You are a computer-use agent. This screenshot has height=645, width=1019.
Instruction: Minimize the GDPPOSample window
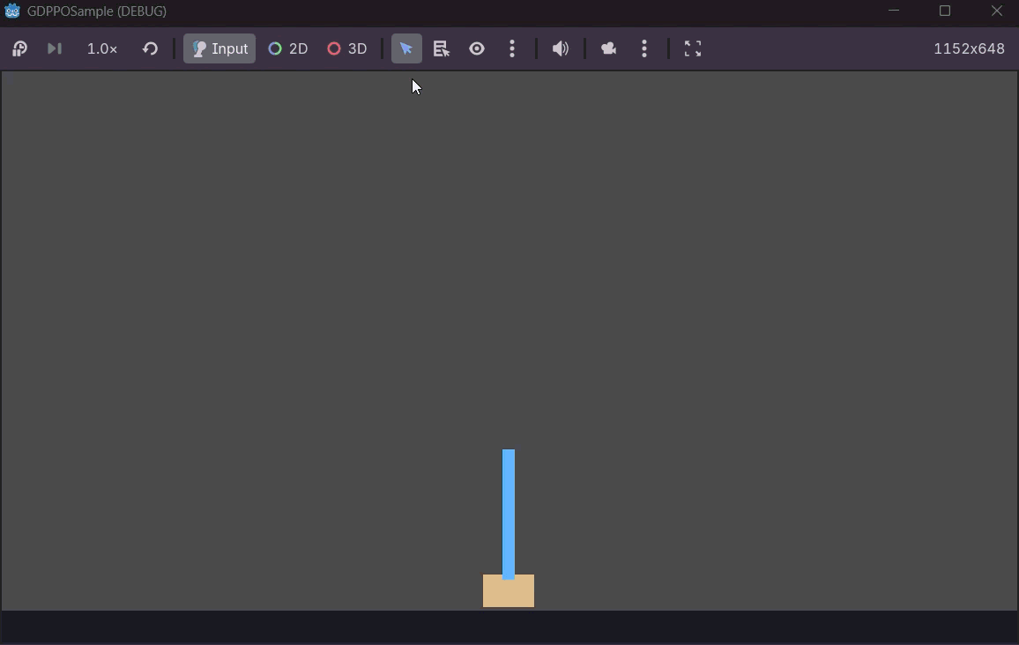(x=894, y=11)
